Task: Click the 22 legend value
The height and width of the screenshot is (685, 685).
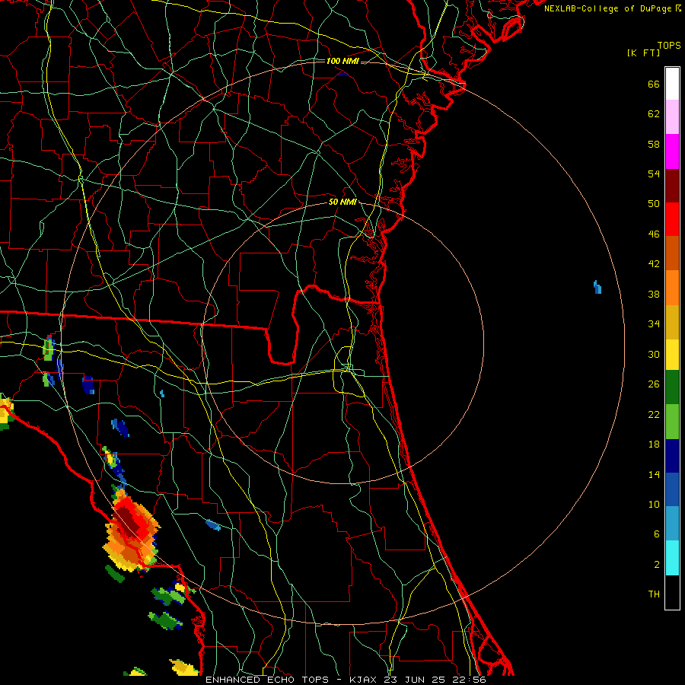Action: pos(654,414)
